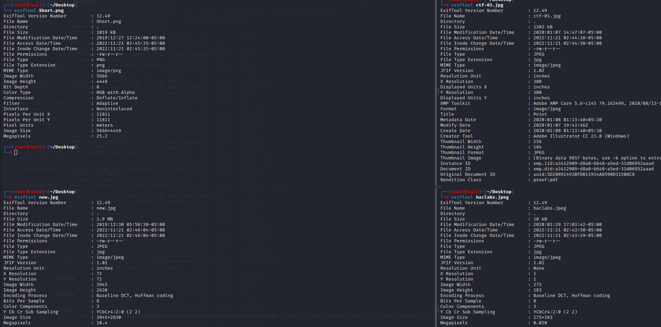Click the Megapixels value '25.2'
Screen dimensions: 661x327
pyautogui.click(x=102, y=136)
